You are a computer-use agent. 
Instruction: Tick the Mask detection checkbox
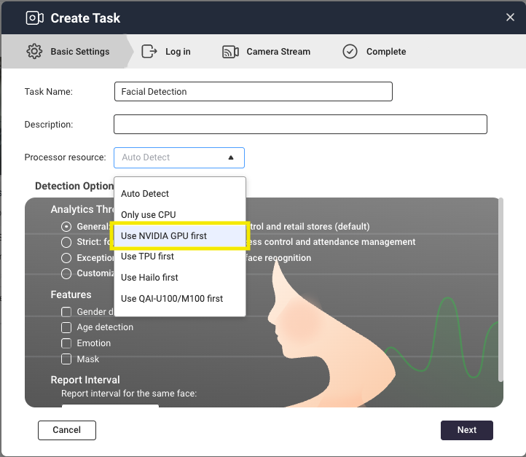tap(66, 359)
